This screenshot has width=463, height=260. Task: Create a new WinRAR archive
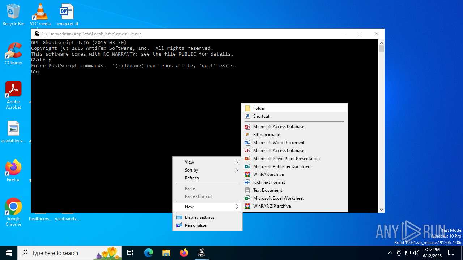coord(294,174)
